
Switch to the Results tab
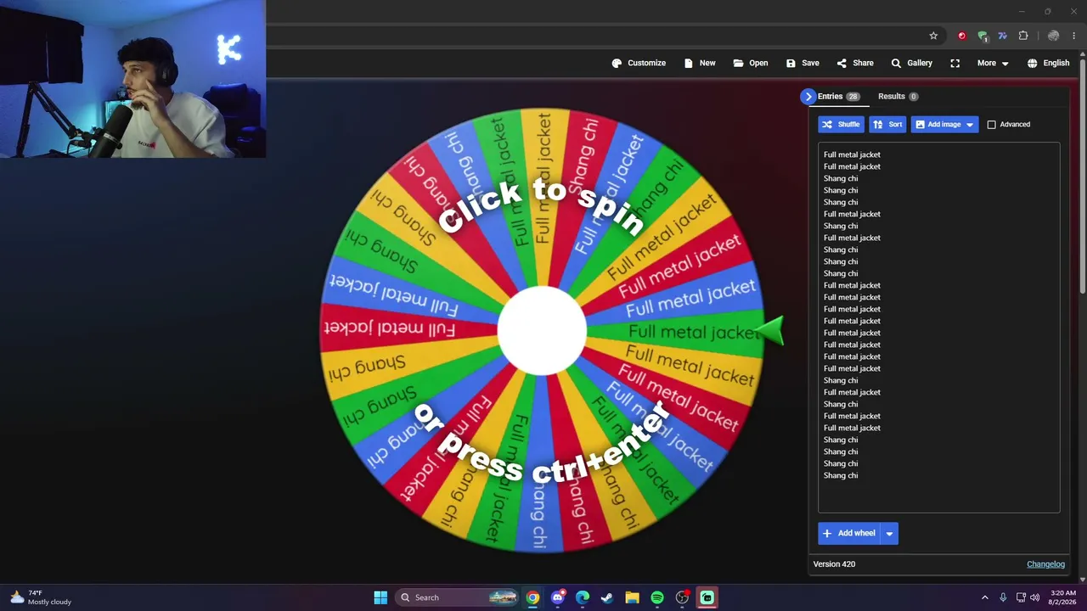[x=898, y=97]
